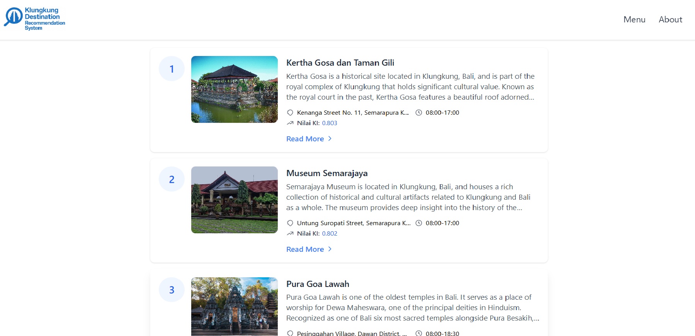Click the Klungkung Destination logo
The height and width of the screenshot is (336, 695).
(35, 19)
